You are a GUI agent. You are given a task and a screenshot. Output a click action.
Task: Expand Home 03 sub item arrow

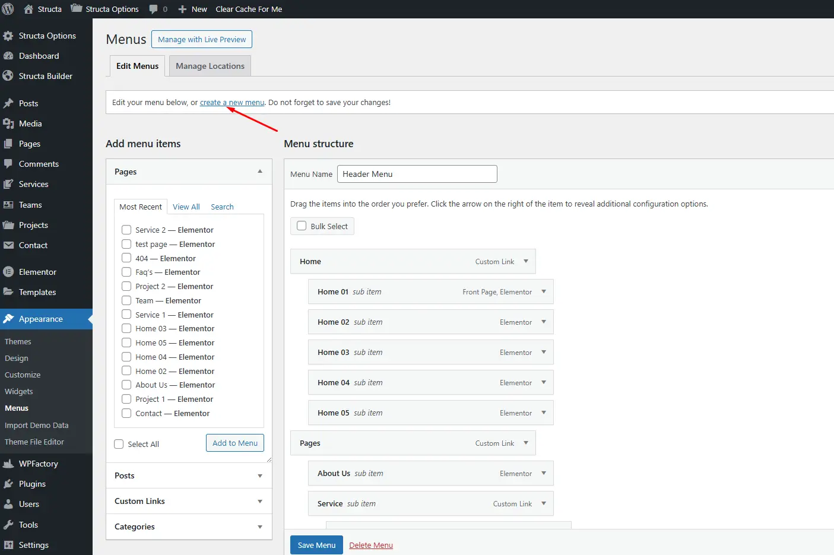[544, 352]
